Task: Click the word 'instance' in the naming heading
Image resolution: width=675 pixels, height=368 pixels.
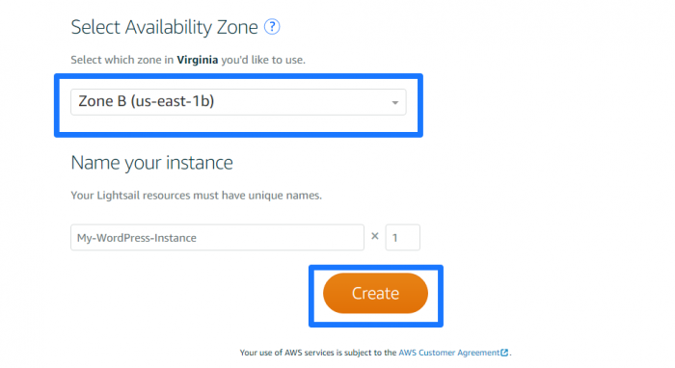Action: tap(200, 163)
